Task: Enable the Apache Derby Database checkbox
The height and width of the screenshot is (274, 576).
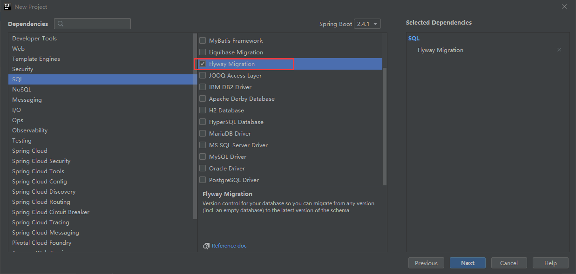Action: (x=203, y=98)
